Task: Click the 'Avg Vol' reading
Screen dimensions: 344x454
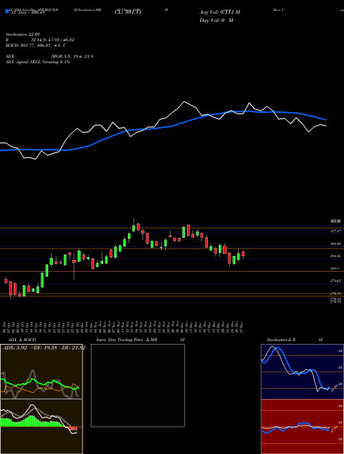Action: (x=219, y=12)
